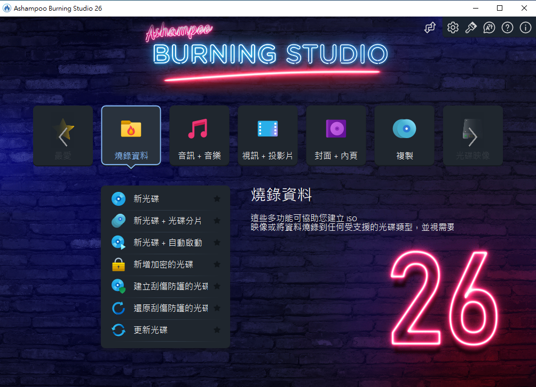The height and width of the screenshot is (387, 536).
Task: Select 還原刮傷防護的光碟 entry
Action: coord(165,308)
